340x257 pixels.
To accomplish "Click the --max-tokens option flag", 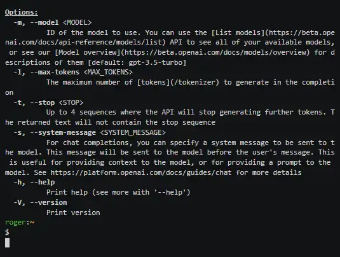I will click(55, 72).
